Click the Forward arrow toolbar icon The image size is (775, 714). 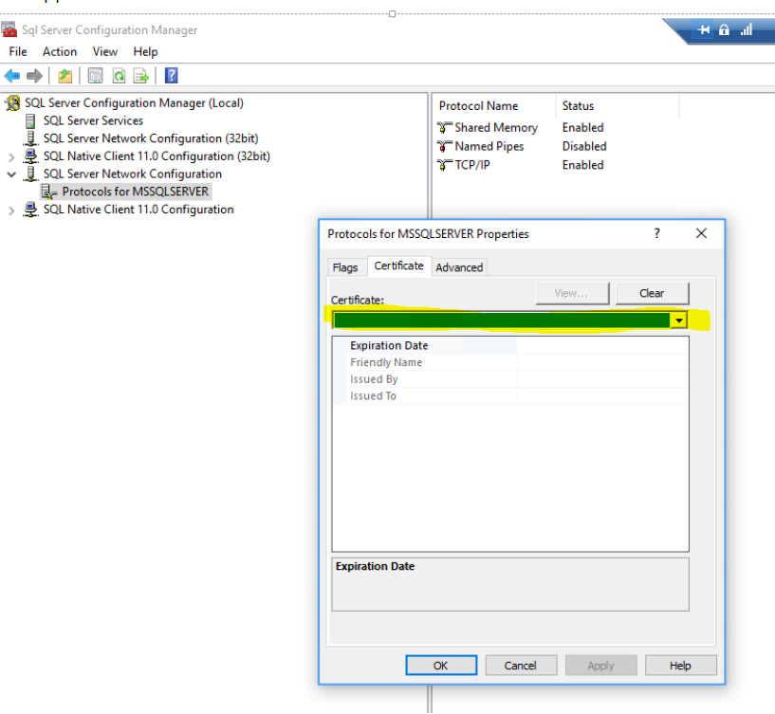(x=34, y=76)
